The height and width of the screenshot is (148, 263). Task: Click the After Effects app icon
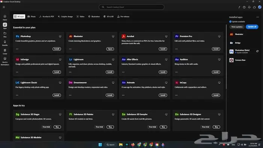[124, 59]
